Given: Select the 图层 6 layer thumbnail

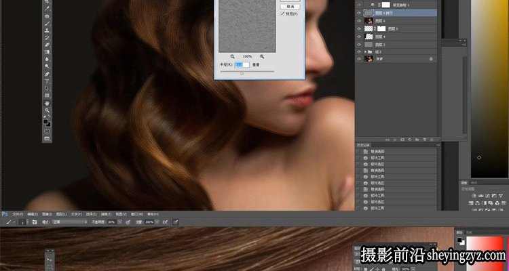Looking at the screenshot, I should 369,21.
